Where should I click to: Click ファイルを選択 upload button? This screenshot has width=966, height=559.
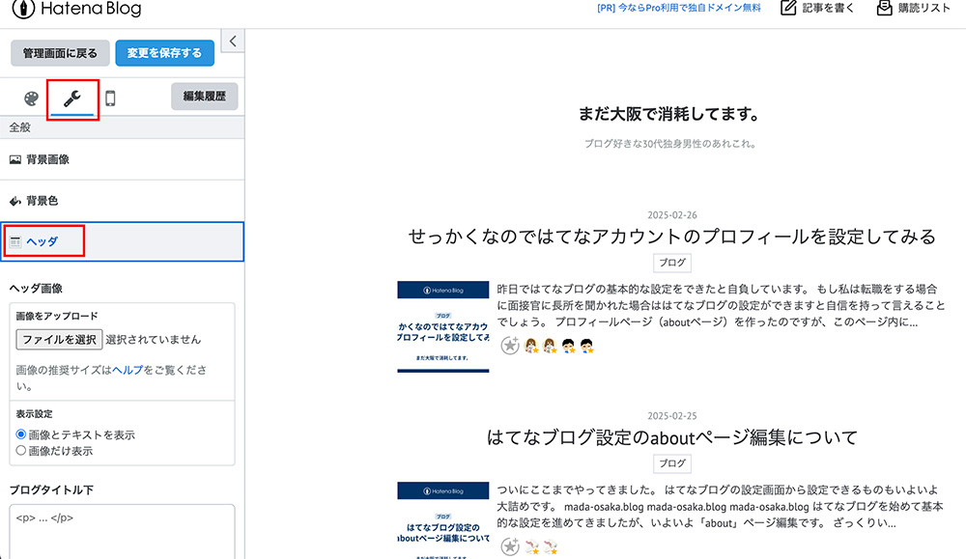click(x=59, y=339)
